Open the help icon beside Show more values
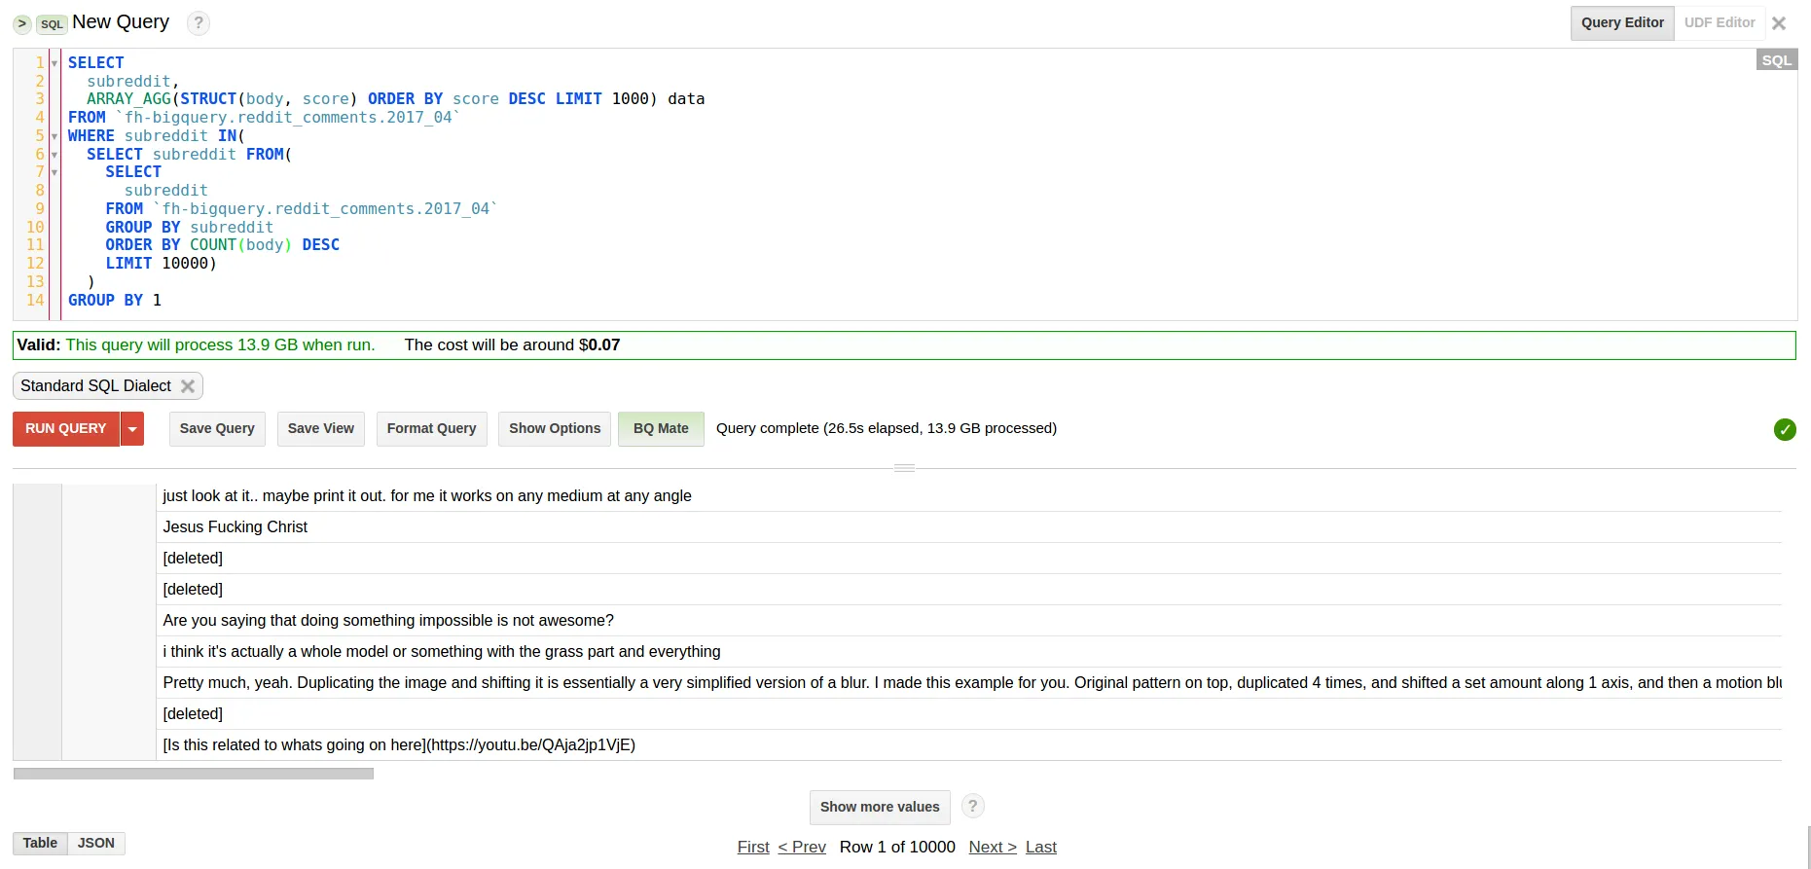The width and height of the screenshot is (1811, 869). click(x=972, y=807)
